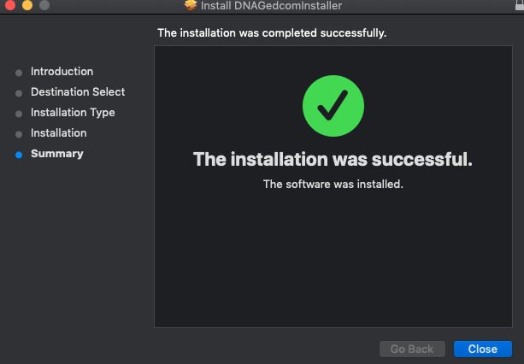Select the Installation Type step label
Screen dimensions: 524x364
click(73, 113)
